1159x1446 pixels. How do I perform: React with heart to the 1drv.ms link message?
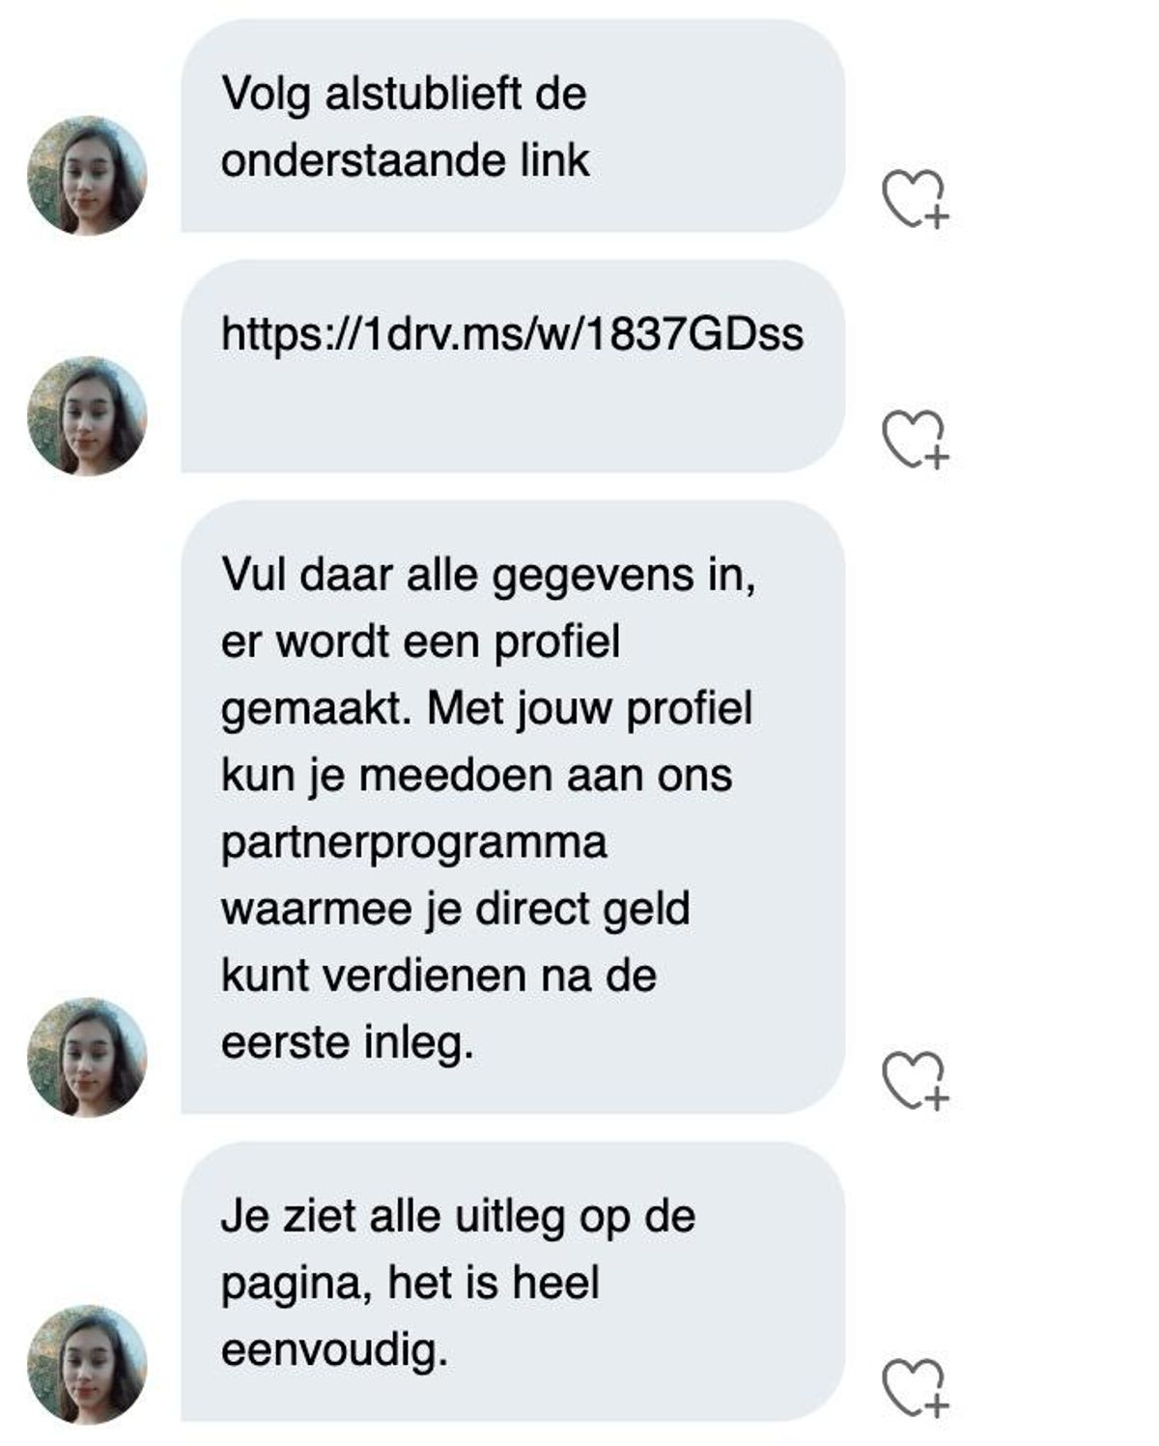coord(916,439)
